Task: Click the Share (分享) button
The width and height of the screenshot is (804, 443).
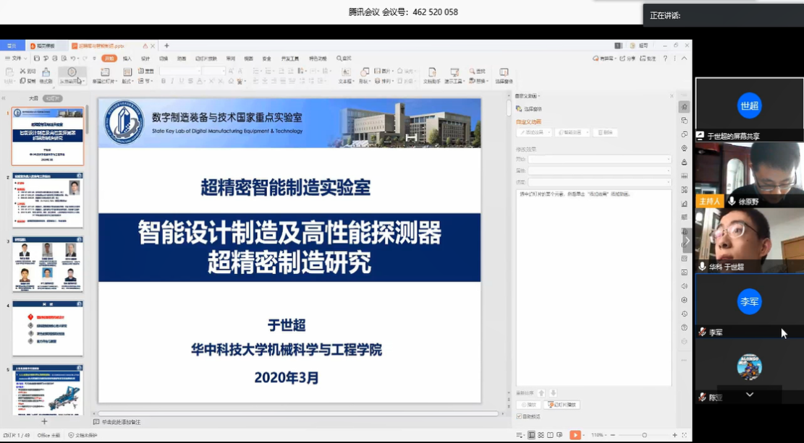Action: coord(627,58)
